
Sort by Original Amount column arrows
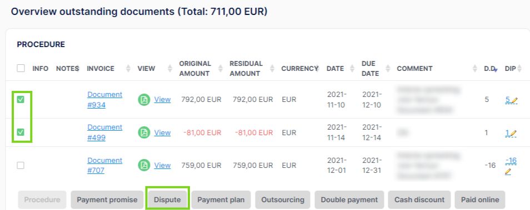pos(221,68)
